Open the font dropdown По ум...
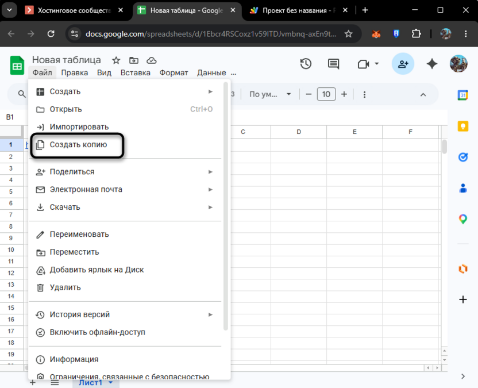The width and height of the screenshot is (478, 388). (x=270, y=94)
